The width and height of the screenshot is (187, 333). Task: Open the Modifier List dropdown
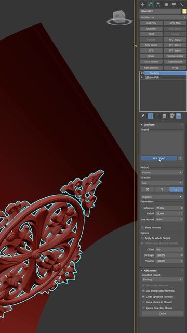[163, 17]
